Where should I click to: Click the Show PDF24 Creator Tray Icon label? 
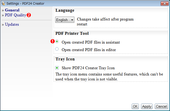88,68
